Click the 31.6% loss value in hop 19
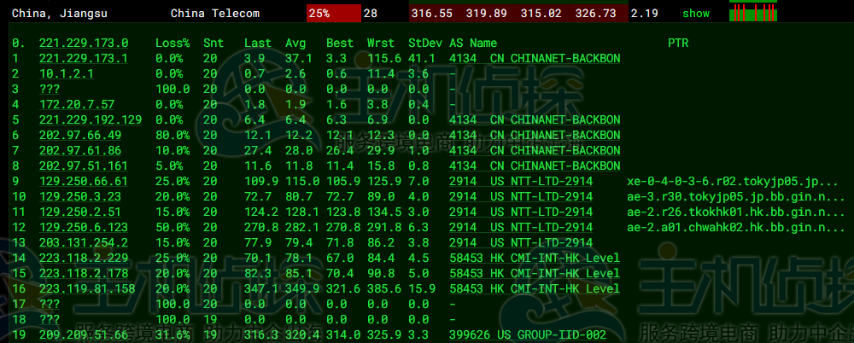854x343 pixels. tap(173, 334)
